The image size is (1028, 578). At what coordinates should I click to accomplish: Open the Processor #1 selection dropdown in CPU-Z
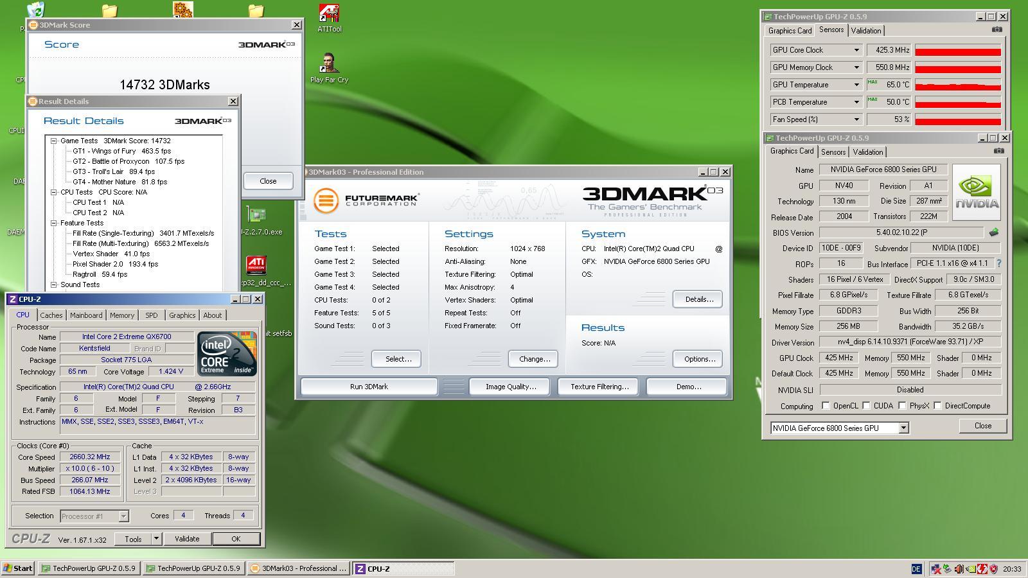(x=122, y=516)
